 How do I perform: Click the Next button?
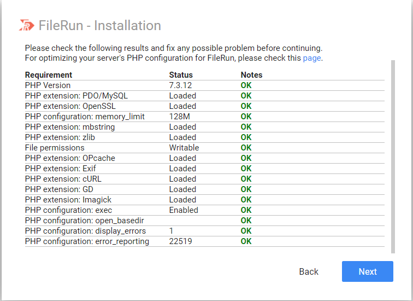(368, 271)
